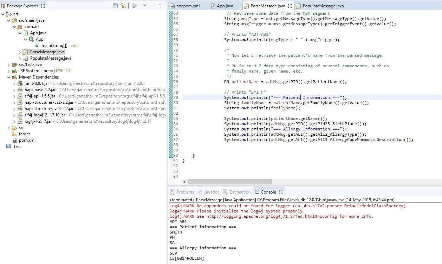Switch to art/pom.xml editor tab
Screen dimensions: 442x264
(185, 6)
